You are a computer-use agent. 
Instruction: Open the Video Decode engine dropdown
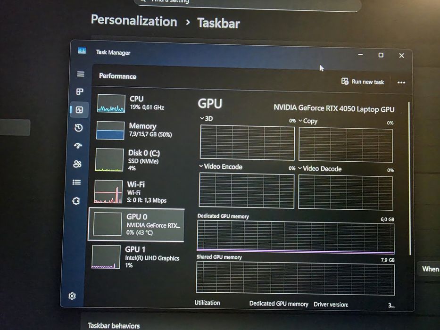(x=320, y=169)
